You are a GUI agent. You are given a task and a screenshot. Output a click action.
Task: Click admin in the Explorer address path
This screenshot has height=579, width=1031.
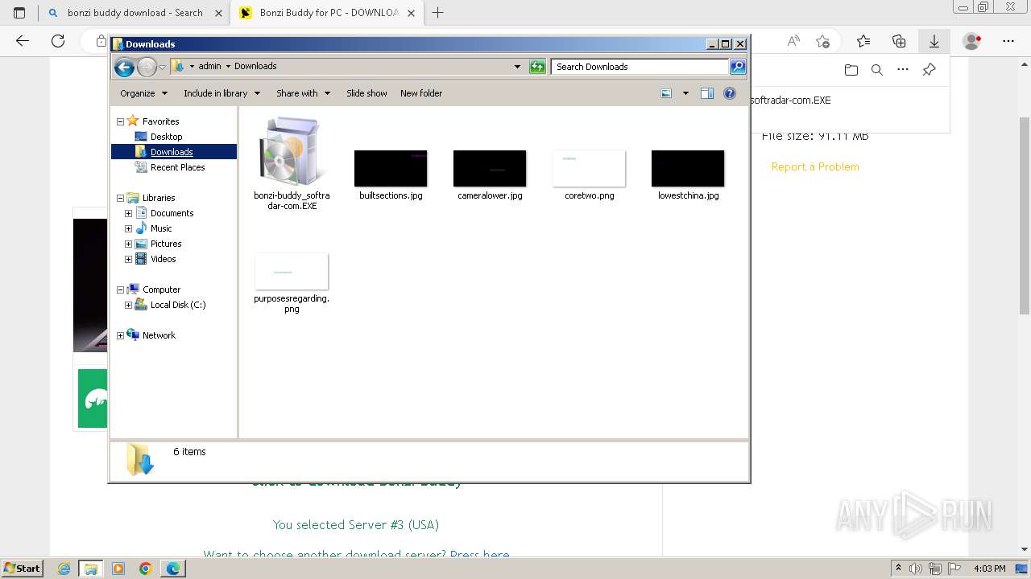tap(209, 67)
